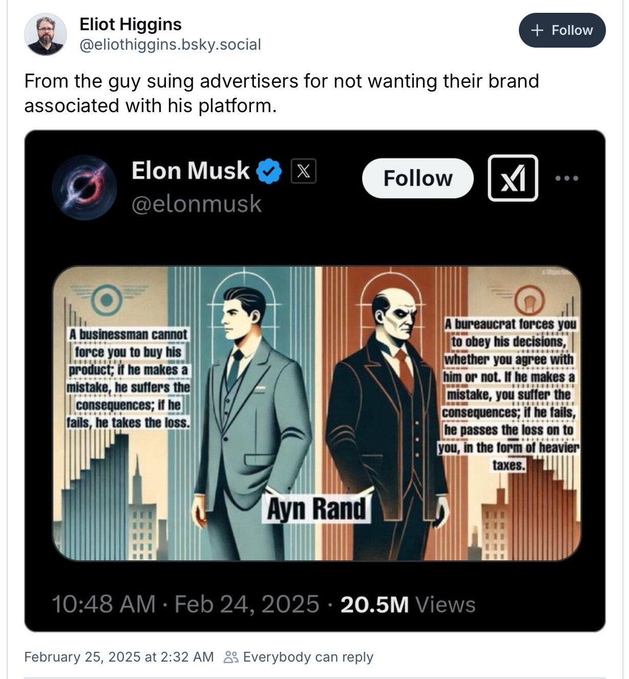Click the Ayn Rand caption label
629x679 pixels.
coord(317,509)
